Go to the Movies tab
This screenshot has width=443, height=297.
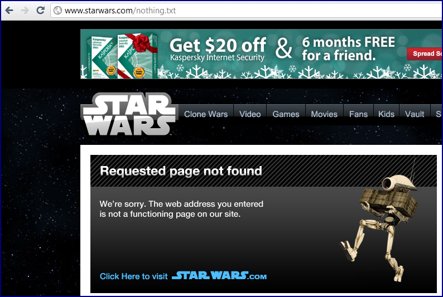point(324,114)
